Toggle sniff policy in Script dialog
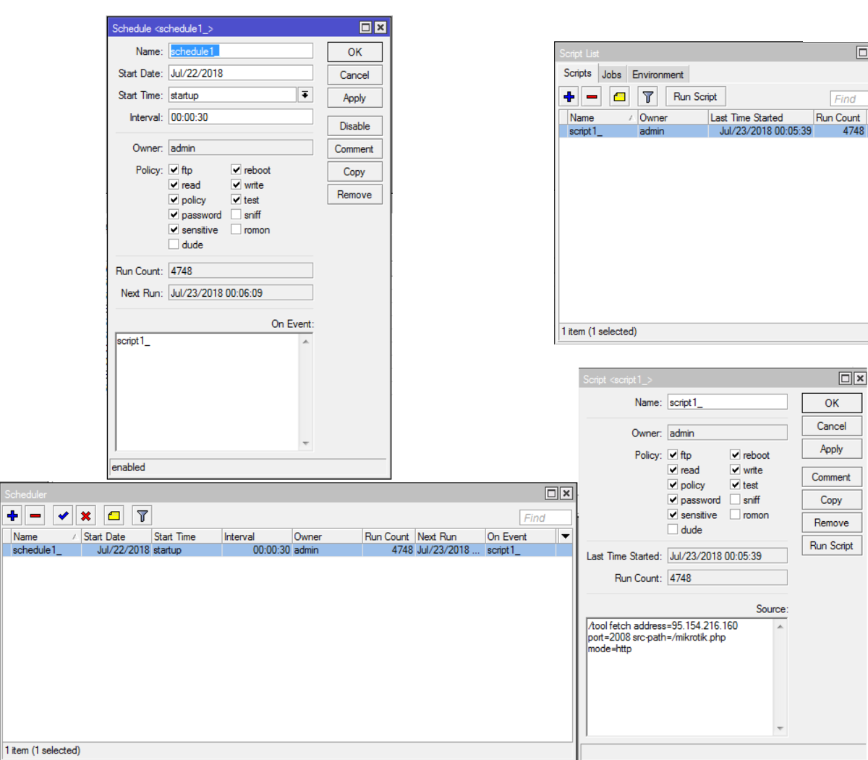 (x=736, y=499)
